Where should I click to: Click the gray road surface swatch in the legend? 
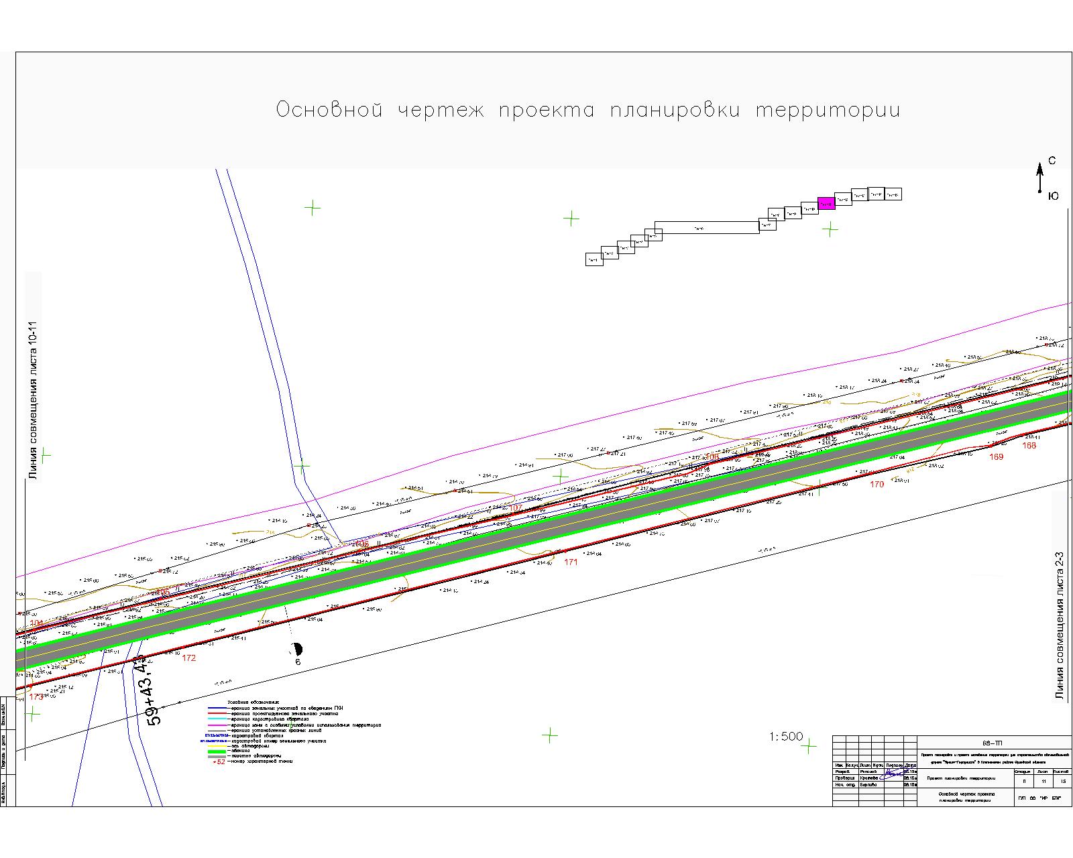coord(218,756)
